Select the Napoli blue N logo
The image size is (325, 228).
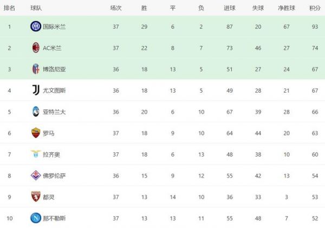(36, 218)
